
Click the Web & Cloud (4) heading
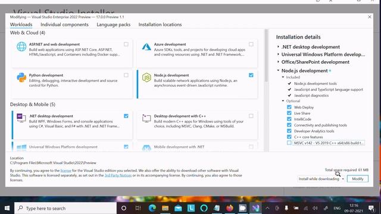pyautogui.click(x=27, y=33)
